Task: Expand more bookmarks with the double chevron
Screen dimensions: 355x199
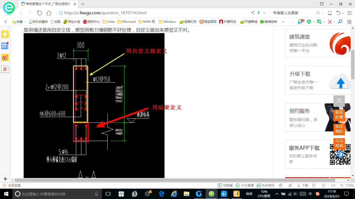Action: (283, 22)
